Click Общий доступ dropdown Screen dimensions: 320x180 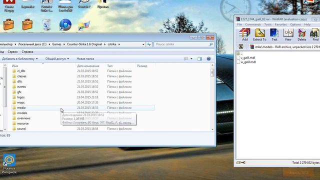[57, 59]
